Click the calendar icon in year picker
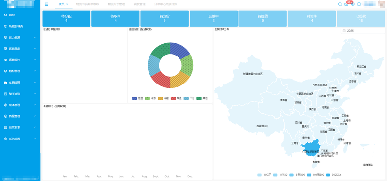This screenshot has height=181, width=387. [344, 31]
